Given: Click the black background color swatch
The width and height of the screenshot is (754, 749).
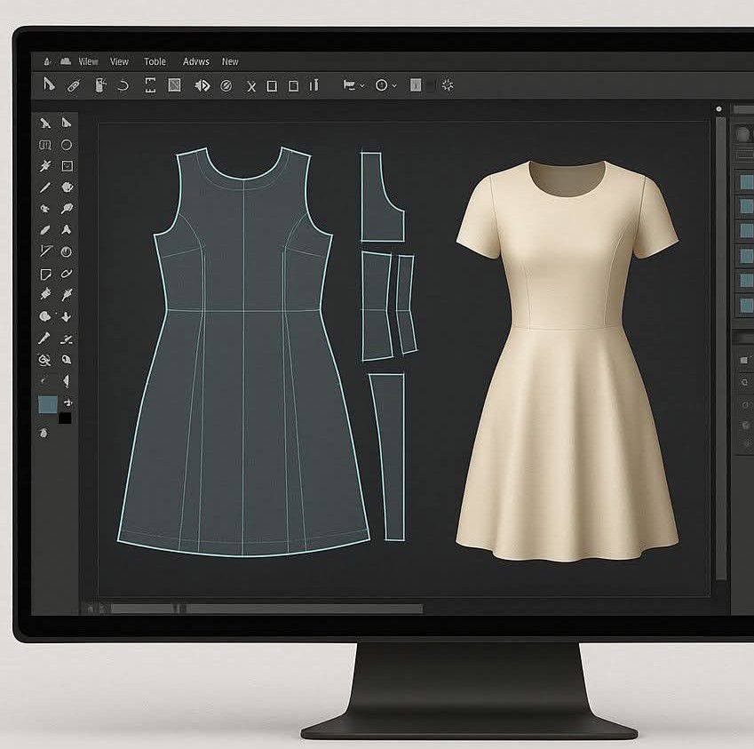Looking at the screenshot, I should tap(65, 418).
